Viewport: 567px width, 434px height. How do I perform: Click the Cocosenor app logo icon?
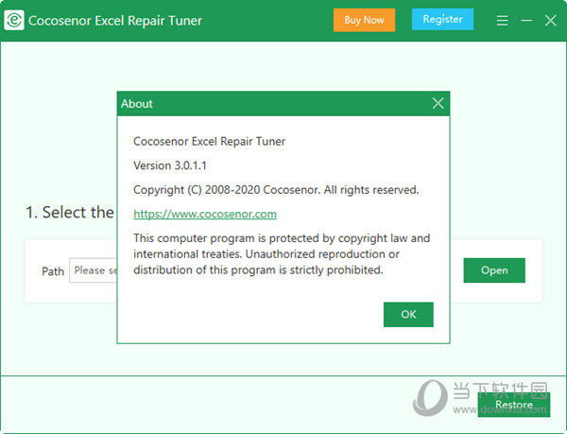tap(14, 20)
